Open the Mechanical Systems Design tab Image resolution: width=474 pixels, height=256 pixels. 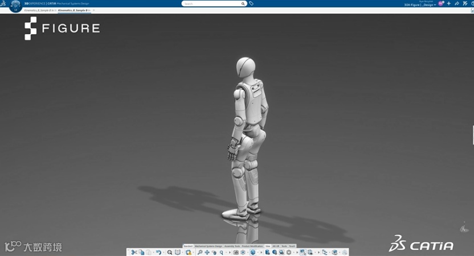(209, 246)
